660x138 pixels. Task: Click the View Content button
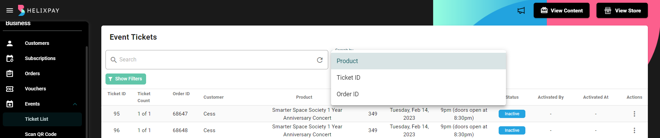tap(561, 10)
